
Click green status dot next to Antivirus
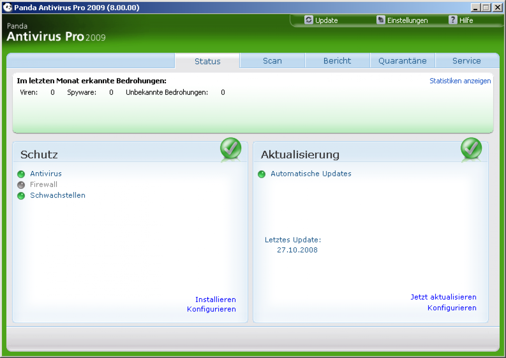tap(21, 174)
